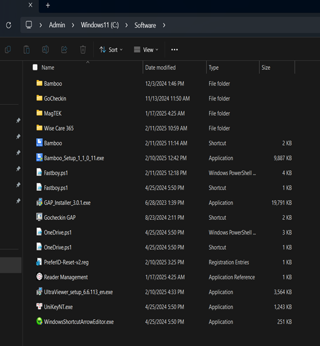The height and width of the screenshot is (346, 320).
Task: Click the Copy icon in the toolbar
Action: pyautogui.click(x=8, y=50)
